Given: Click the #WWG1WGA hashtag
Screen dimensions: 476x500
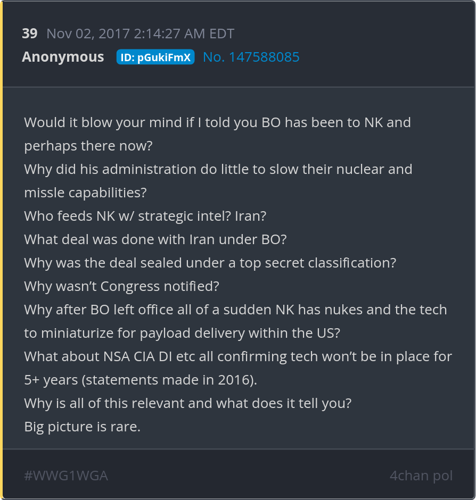Looking at the screenshot, I should tap(66, 475).
